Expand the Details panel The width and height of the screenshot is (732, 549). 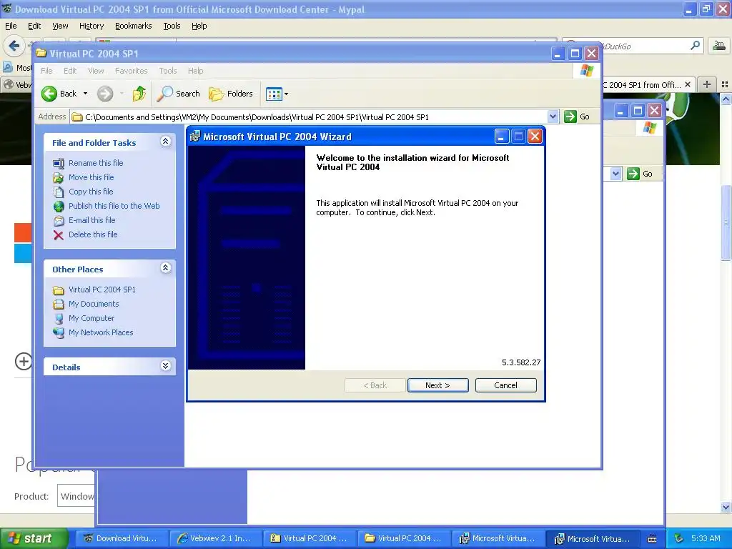(x=165, y=365)
